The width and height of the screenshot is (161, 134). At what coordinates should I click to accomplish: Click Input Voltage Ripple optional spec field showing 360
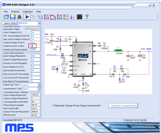35,56
